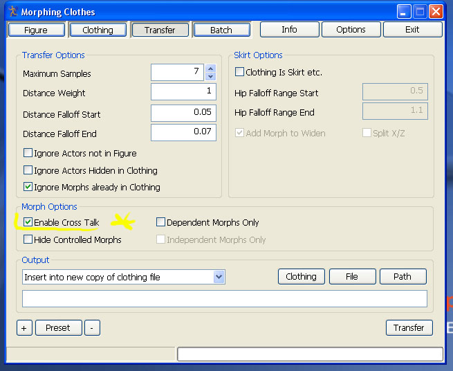Add a preset with the plus button
This screenshot has width=453, height=371.
pyautogui.click(x=24, y=328)
